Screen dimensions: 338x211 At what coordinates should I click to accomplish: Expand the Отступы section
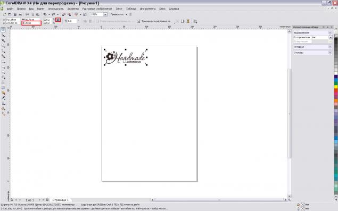pos(330,53)
